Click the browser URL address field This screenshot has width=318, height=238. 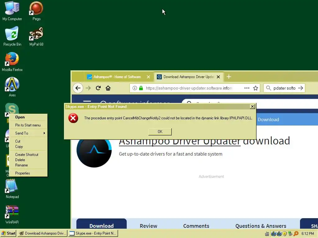click(189, 88)
